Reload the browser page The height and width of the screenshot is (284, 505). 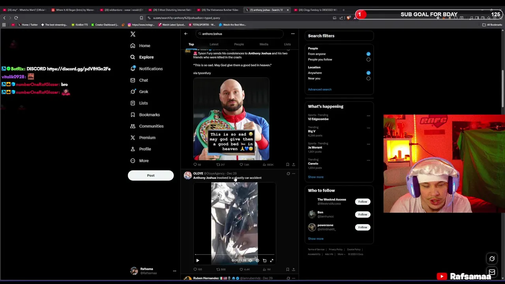(x=16, y=18)
